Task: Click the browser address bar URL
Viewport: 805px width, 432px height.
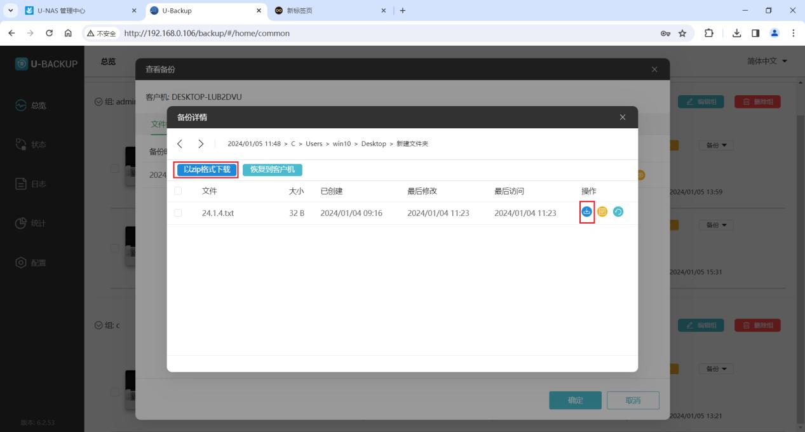Action: pos(207,33)
